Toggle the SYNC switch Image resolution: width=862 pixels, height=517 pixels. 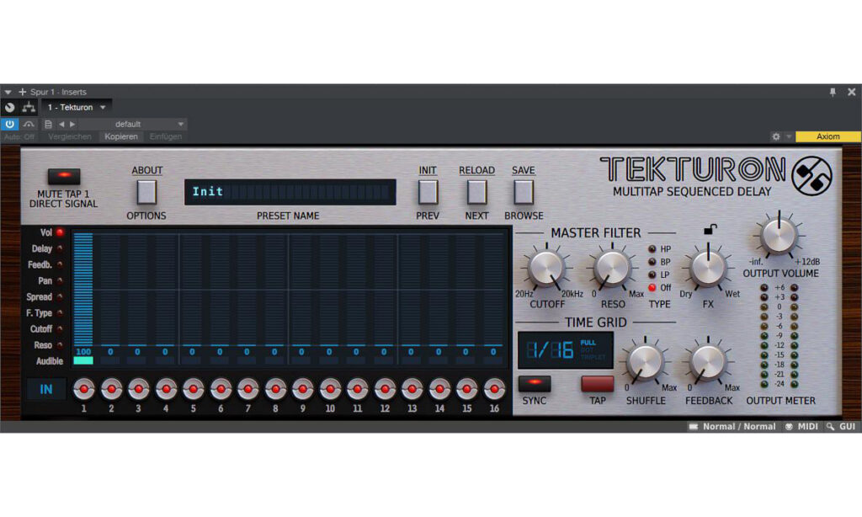click(535, 383)
